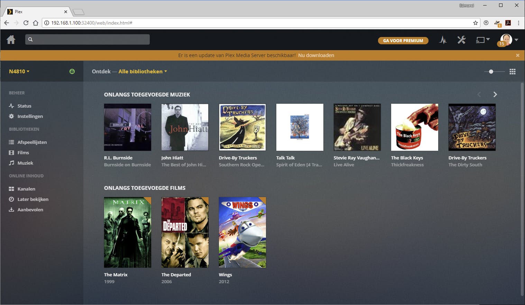525x305 pixels.
Task: Open The Departed movie poster
Action: [185, 232]
